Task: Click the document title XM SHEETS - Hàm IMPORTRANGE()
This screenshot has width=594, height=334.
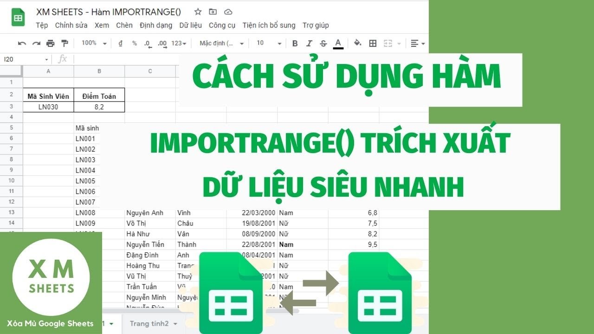Action: (x=109, y=12)
